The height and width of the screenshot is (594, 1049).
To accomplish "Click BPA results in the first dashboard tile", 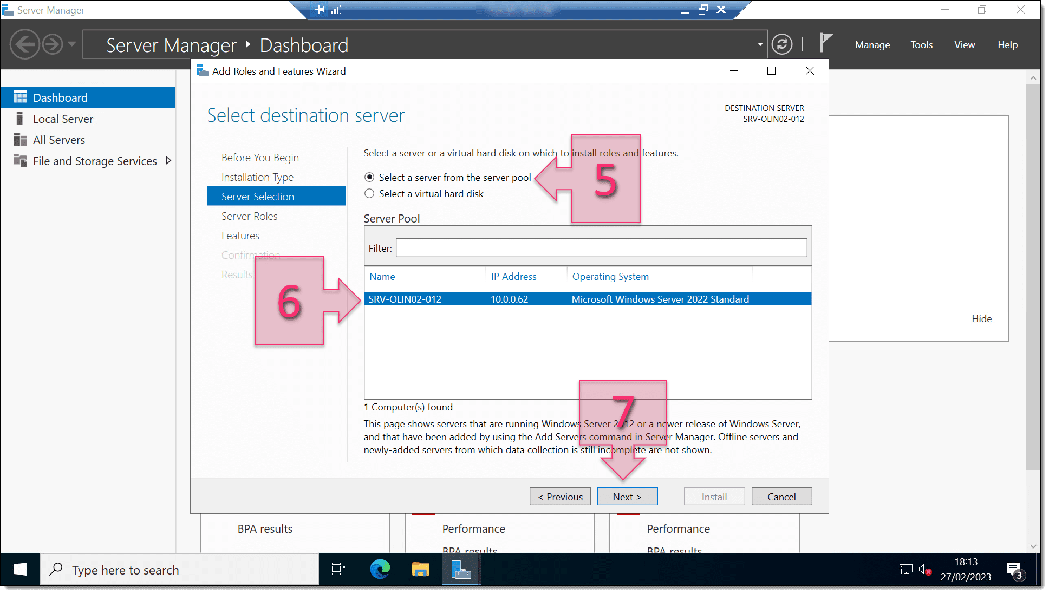I will click(265, 529).
